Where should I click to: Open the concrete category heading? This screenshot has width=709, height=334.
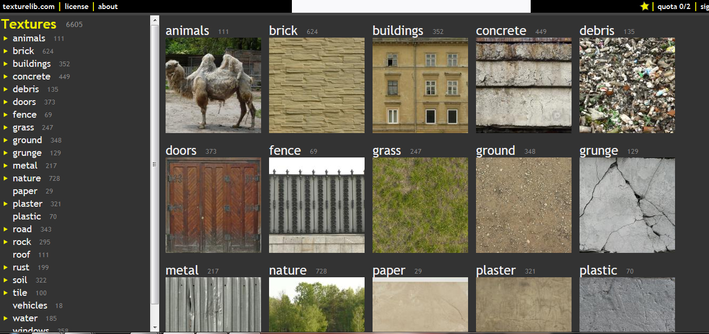501,31
